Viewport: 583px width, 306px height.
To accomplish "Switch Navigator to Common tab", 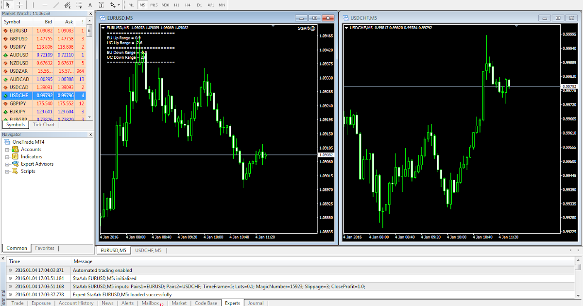I will [17, 248].
